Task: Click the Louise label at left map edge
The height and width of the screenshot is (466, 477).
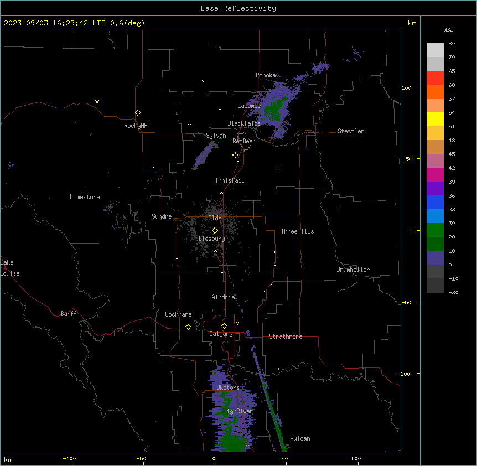Action: 10,273
